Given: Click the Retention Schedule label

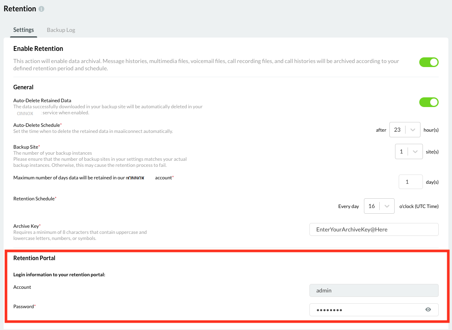Looking at the screenshot, I should 35,199.
